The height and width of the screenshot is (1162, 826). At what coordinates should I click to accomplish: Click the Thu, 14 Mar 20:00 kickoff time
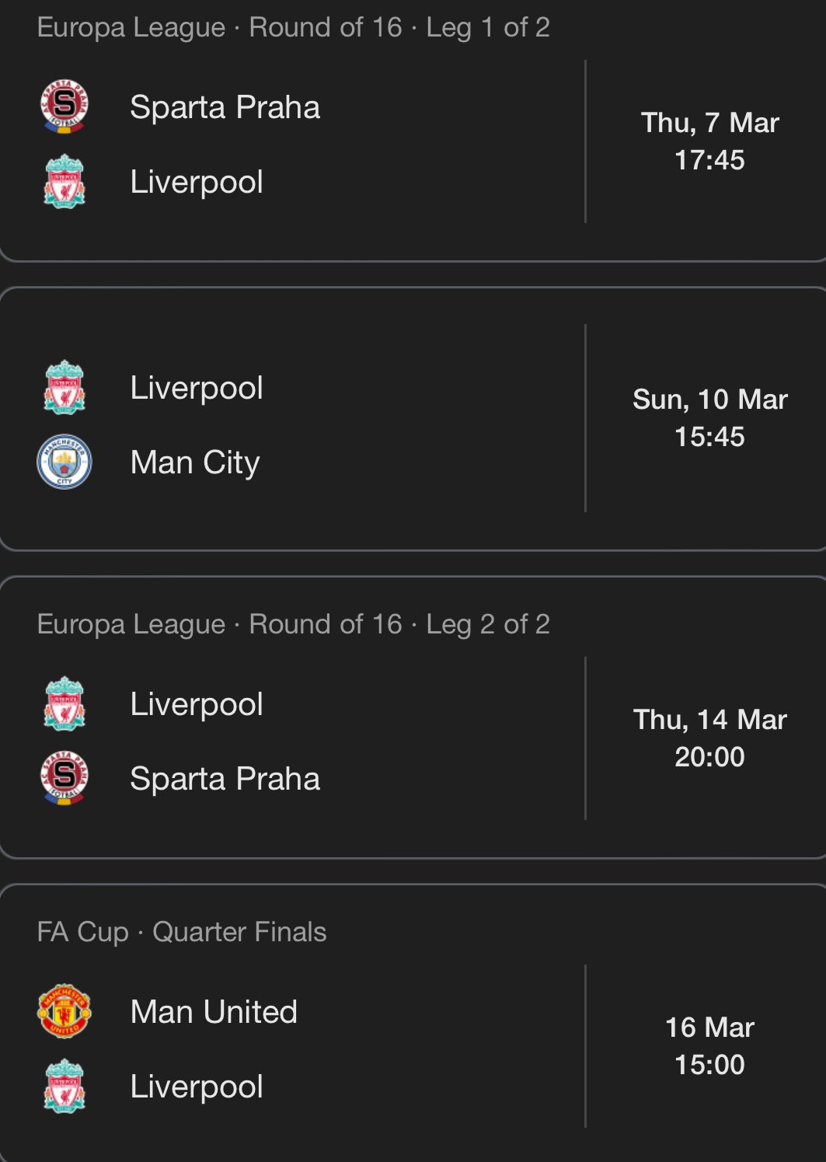(x=709, y=738)
